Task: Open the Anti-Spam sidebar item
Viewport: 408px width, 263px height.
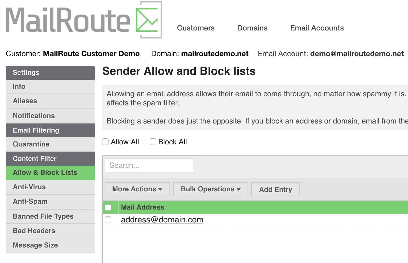Action: tap(50, 202)
